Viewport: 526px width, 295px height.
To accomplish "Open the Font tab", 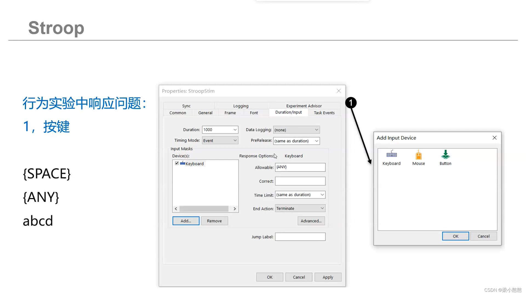I will point(254,113).
